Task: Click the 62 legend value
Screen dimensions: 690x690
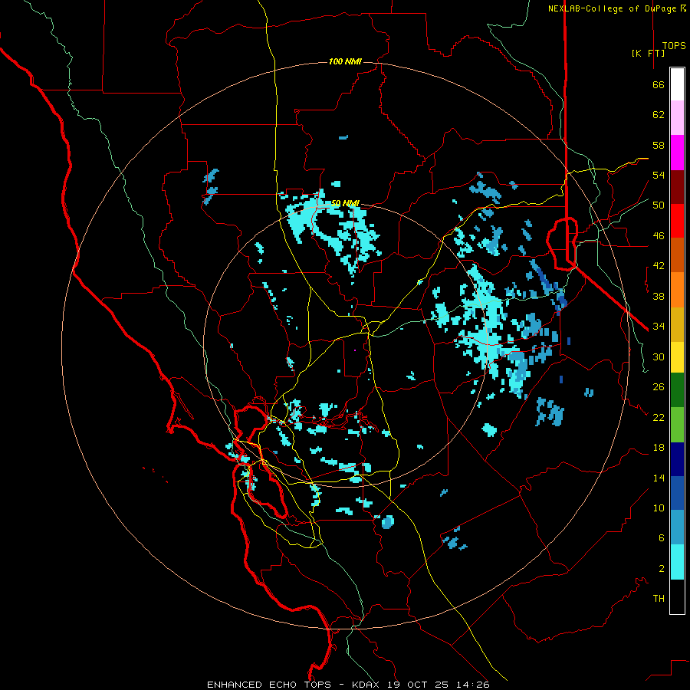Action: (659, 115)
